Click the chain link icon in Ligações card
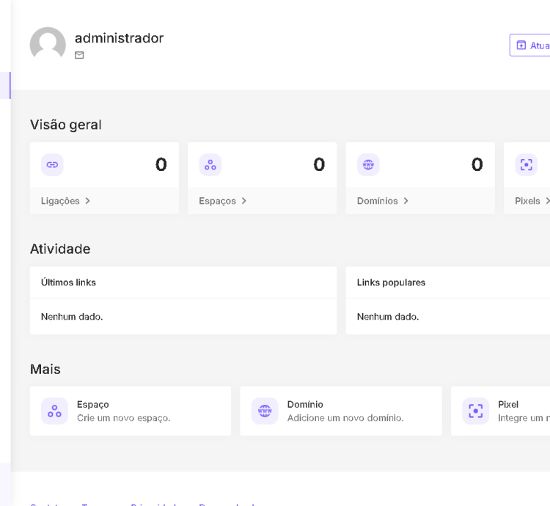Viewport: 550px width, 506px height. [52, 165]
